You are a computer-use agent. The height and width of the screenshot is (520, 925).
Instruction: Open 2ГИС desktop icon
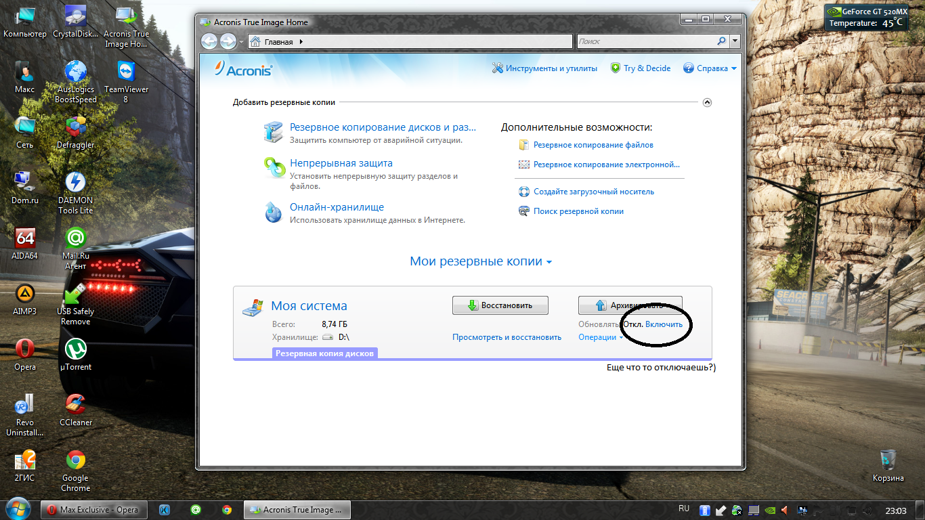pyautogui.click(x=25, y=466)
